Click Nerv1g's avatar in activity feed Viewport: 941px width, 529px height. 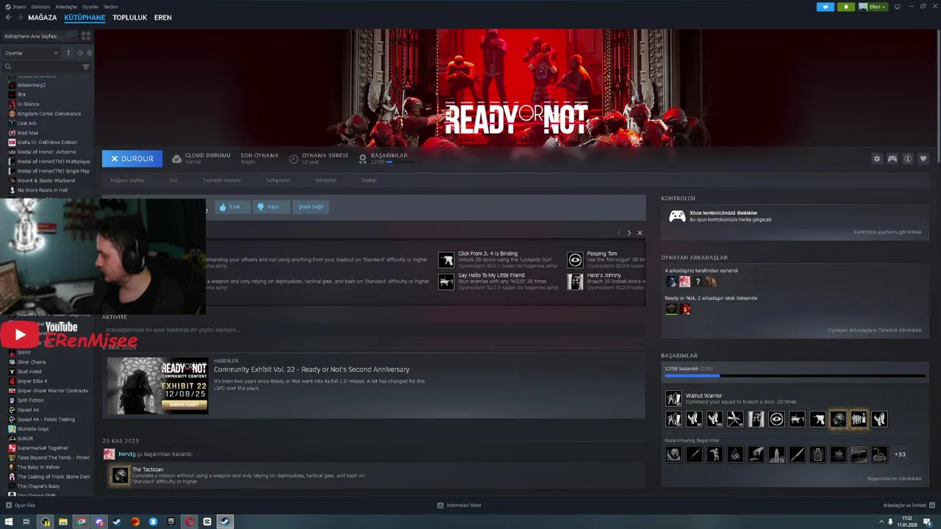109,454
